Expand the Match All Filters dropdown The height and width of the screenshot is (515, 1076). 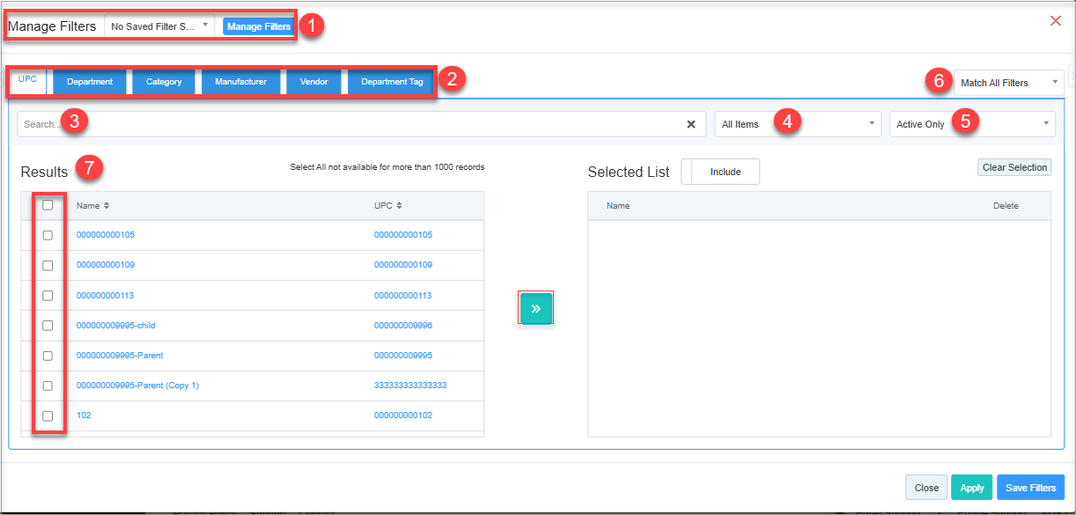click(1009, 83)
